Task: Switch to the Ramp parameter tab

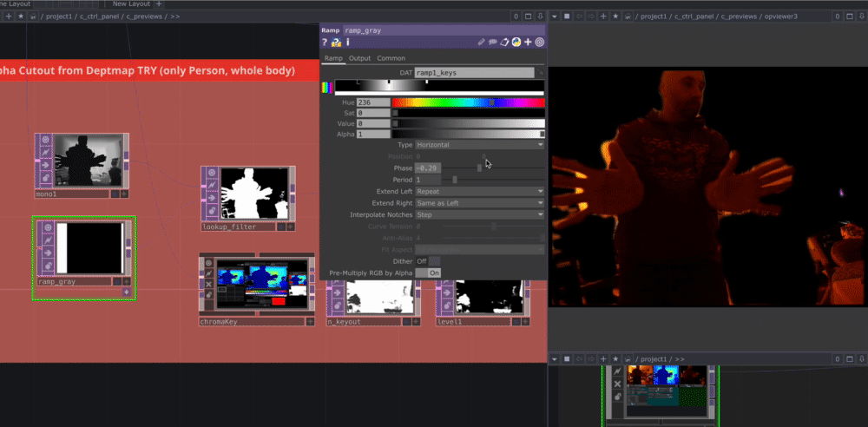Action: pyautogui.click(x=334, y=58)
